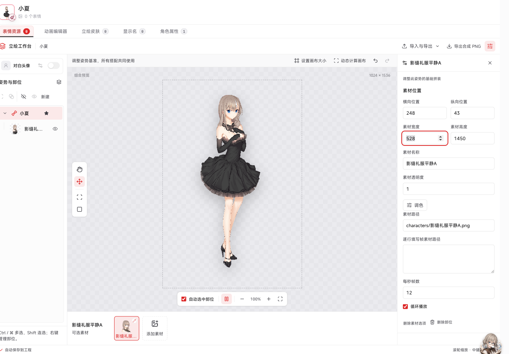This screenshot has height=354, width=509.
Task: Toggle the 对白头像 switch
Action: 54,66
